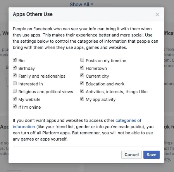The height and width of the screenshot is (172, 174).
Task: Turn off If I'm online checkbox
Action: click(x=15, y=106)
